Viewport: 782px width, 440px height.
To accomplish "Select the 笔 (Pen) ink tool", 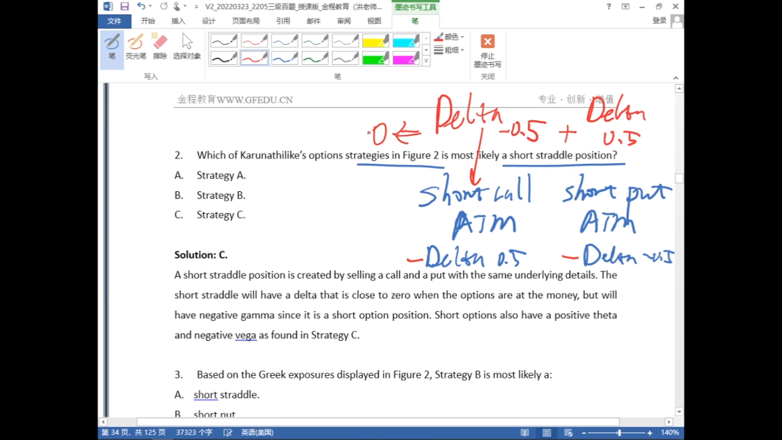I will 112,48.
